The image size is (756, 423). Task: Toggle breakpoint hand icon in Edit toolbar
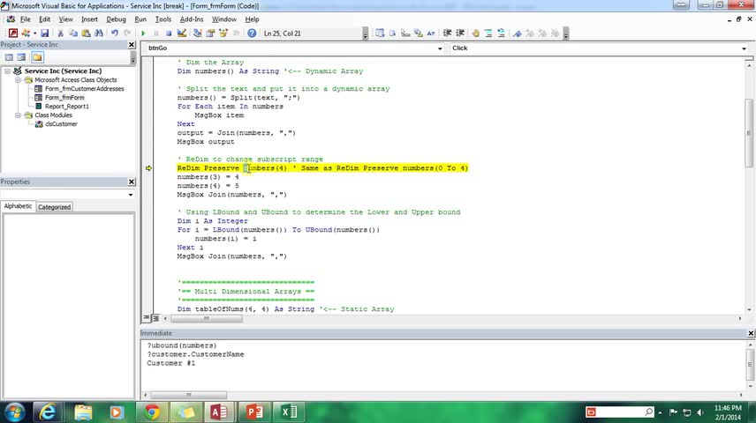475,33
